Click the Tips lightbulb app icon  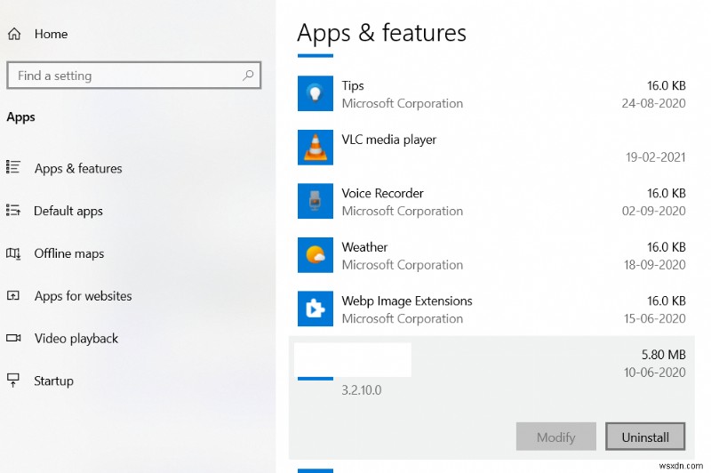coord(316,93)
